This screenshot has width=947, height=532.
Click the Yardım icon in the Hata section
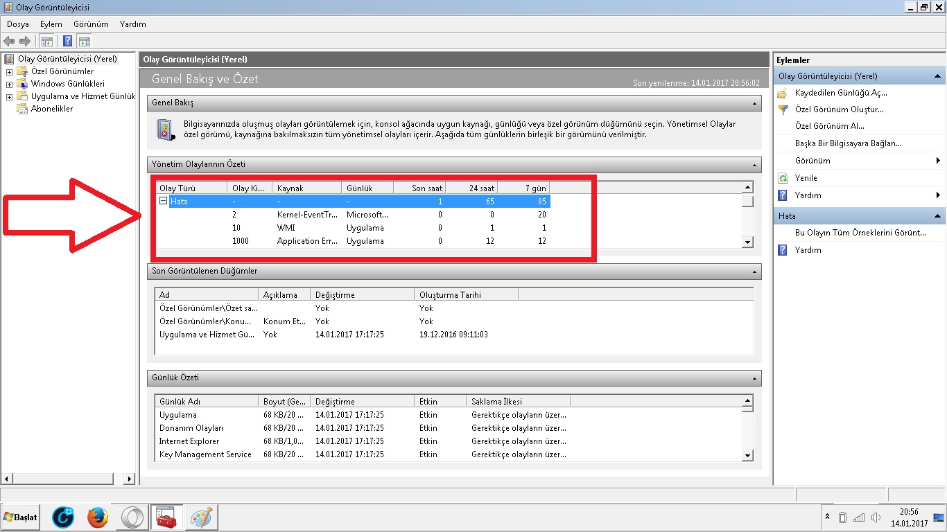click(x=783, y=250)
